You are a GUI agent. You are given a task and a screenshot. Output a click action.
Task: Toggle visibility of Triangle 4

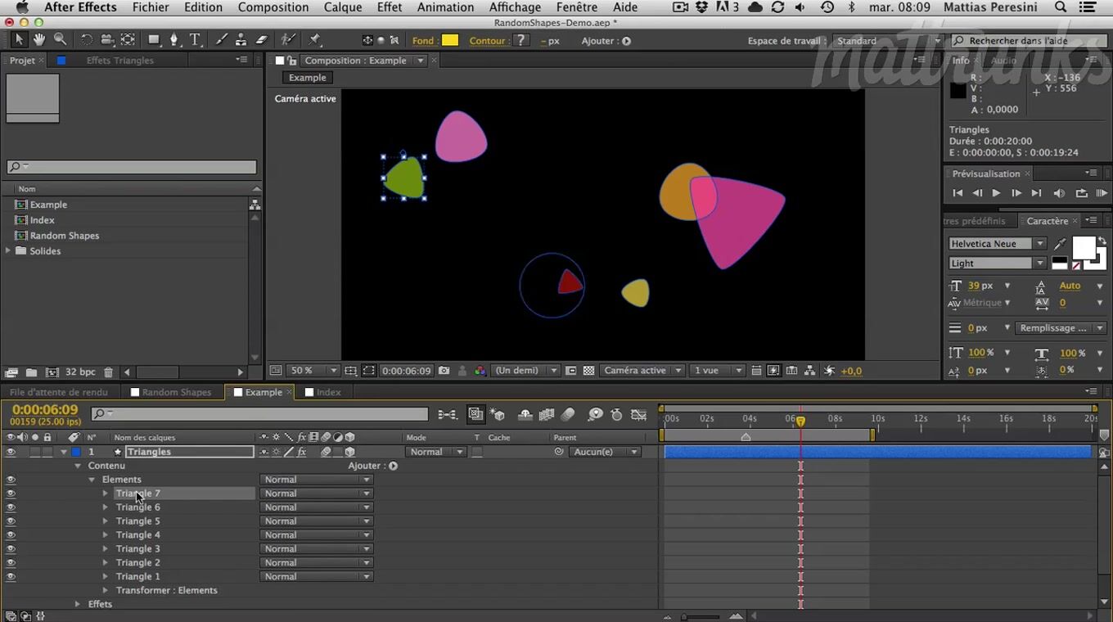tap(11, 535)
